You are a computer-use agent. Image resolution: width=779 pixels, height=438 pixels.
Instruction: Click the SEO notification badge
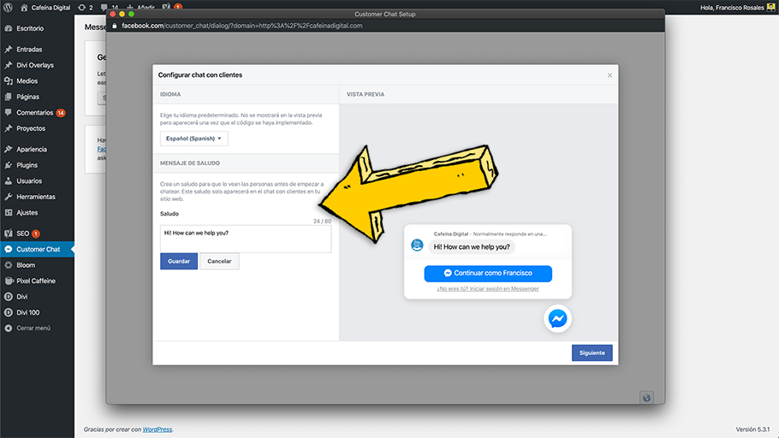click(36, 234)
